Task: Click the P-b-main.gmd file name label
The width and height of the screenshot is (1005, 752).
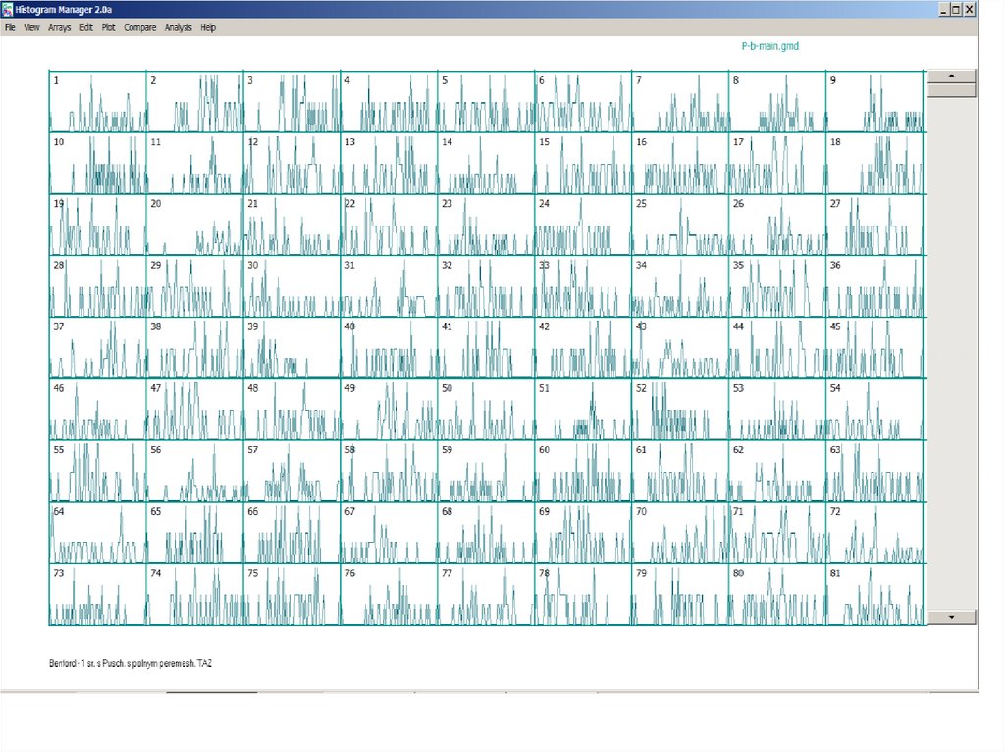Action: pos(769,46)
